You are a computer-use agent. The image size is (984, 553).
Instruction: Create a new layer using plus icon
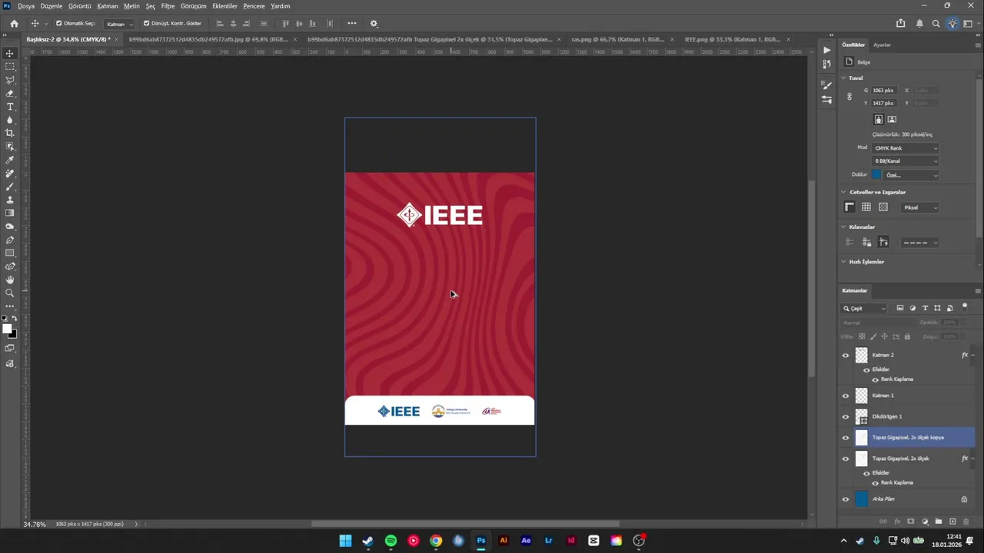pos(952,522)
